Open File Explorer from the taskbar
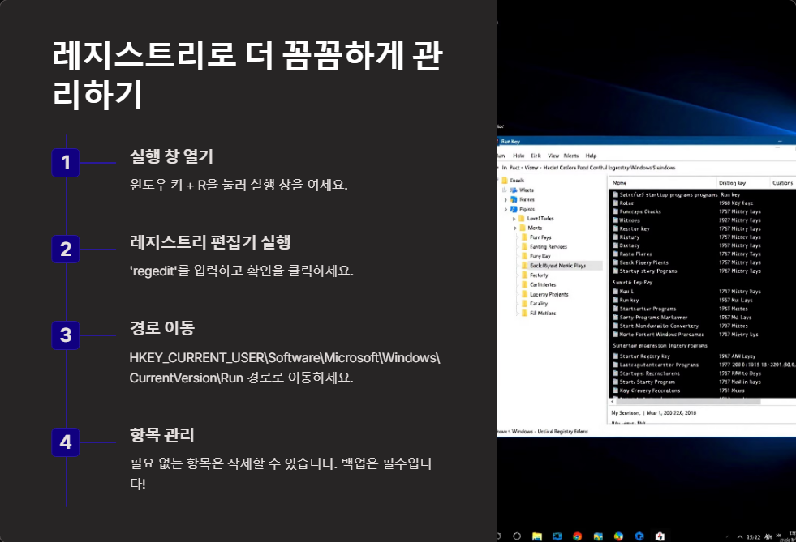Viewport: 796px width, 542px height. click(x=536, y=536)
